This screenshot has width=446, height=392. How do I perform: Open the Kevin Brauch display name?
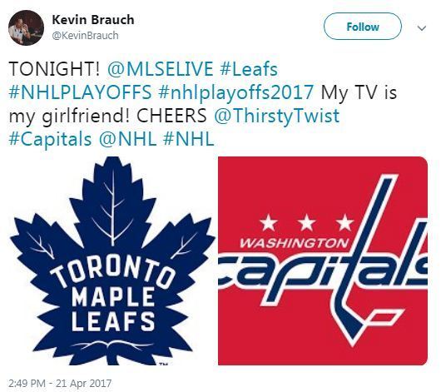coord(93,20)
